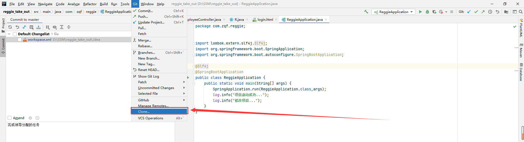
Task: Check the Default Changelist checkbox
Action: (15, 34)
